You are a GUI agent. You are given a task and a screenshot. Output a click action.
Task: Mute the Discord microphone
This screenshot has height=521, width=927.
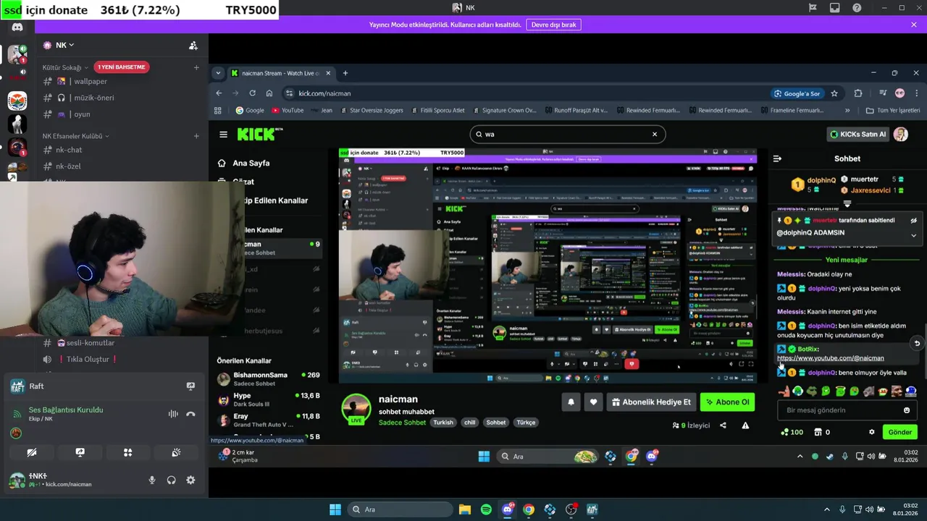click(x=152, y=480)
